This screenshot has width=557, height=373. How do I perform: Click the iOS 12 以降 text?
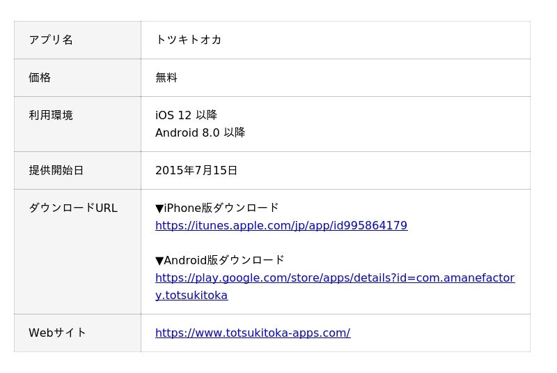186,115
